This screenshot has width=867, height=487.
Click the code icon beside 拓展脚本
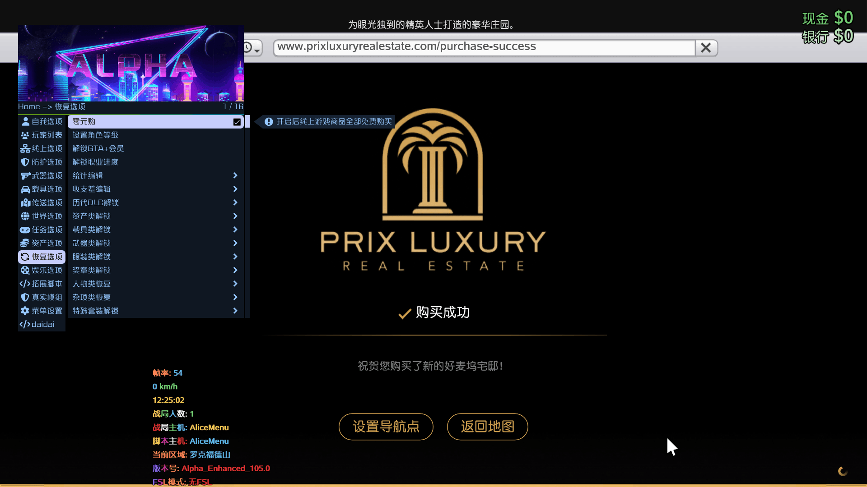(25, 284)
